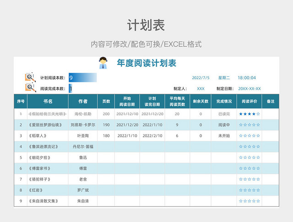
Task: Select the planned finish date 2022/1/10
Action: tap(152, 125)
